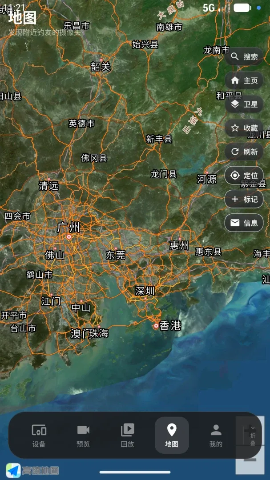Tap the 佛山 city label

click(x=55, y=255)
